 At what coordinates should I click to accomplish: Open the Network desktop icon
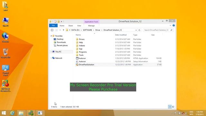tap(5, 37)
